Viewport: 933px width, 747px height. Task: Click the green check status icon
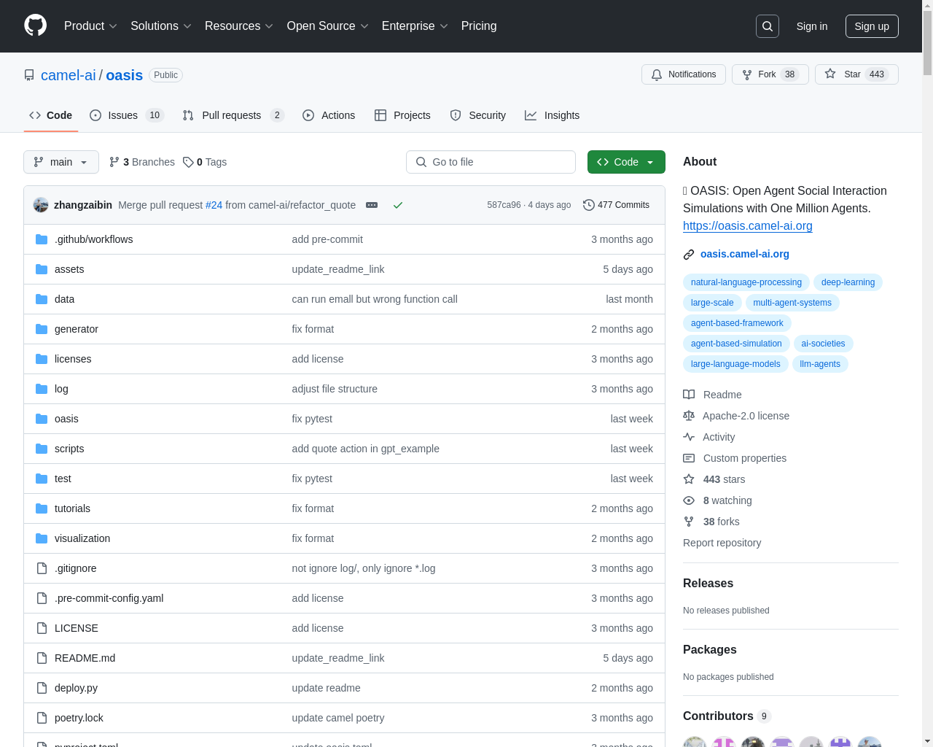pyautogui.click(x=398, y=205)
